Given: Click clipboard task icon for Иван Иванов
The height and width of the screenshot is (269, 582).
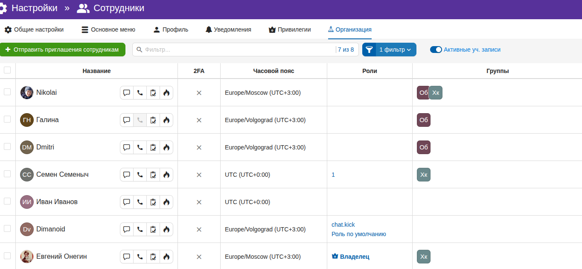Looking at the screenshot, I should click(153, 202).
